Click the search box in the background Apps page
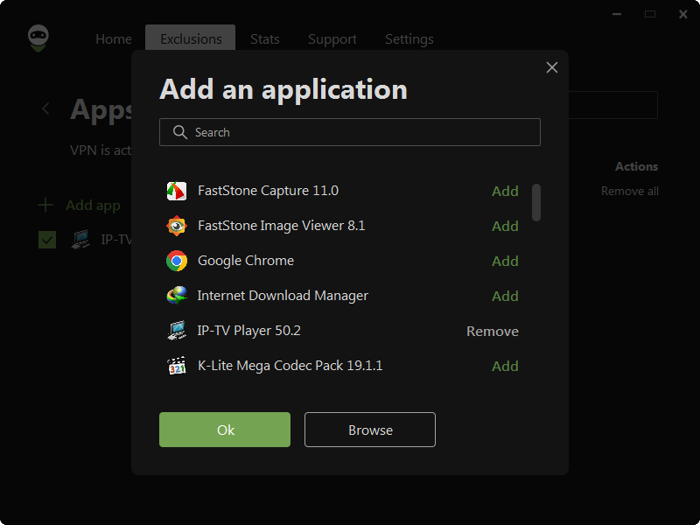The width and height of the screenshot is (700, 525). pyautogui.click(x=613, y=105)
